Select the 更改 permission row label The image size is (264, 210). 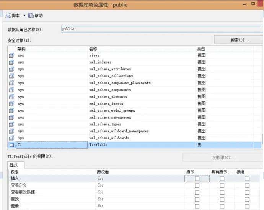click(15, 199)
